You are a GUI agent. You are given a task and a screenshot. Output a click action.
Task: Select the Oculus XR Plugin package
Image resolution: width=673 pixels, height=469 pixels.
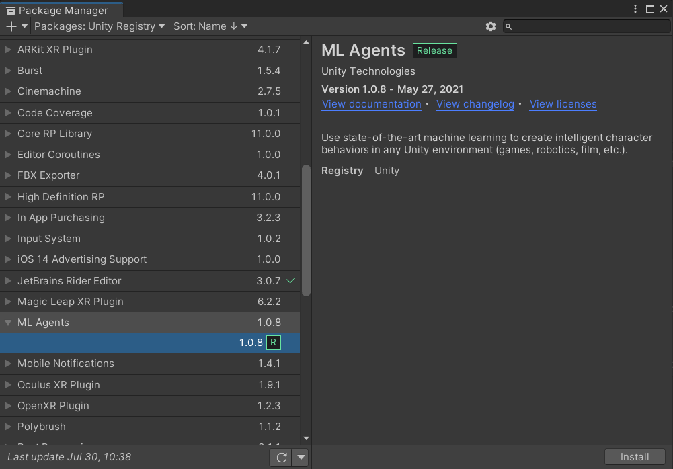point(150,385)
